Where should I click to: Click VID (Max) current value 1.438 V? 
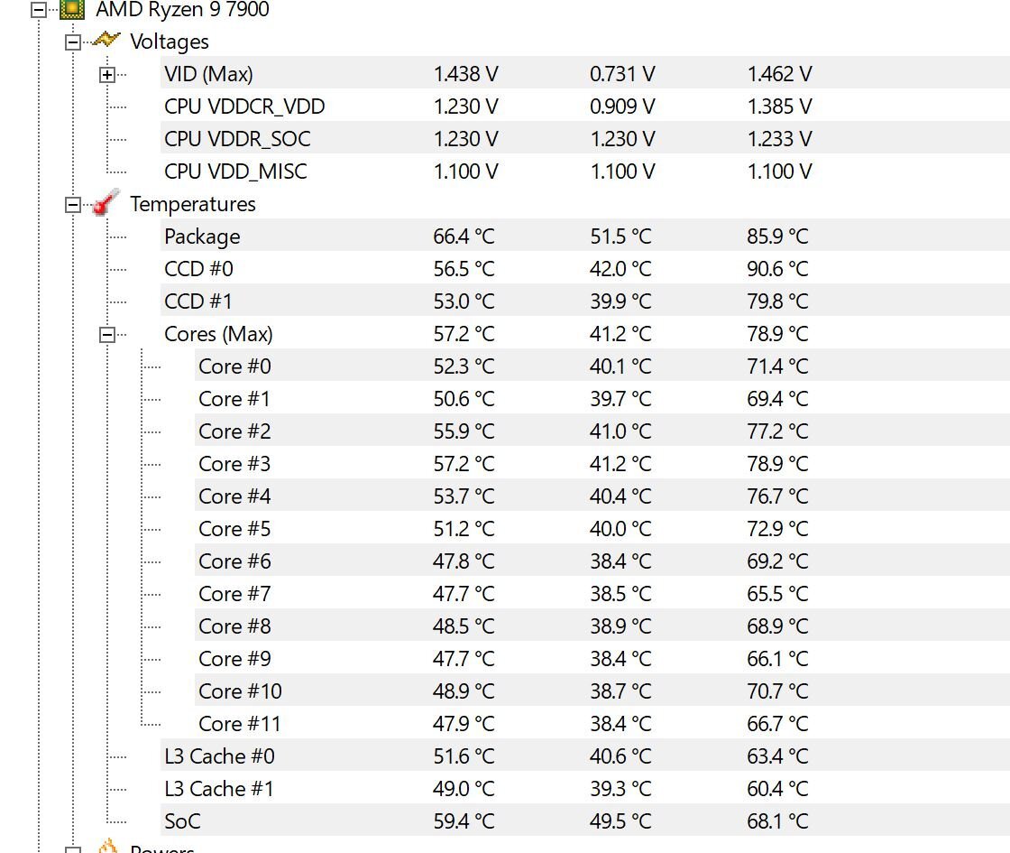click(x=465, y=73)
